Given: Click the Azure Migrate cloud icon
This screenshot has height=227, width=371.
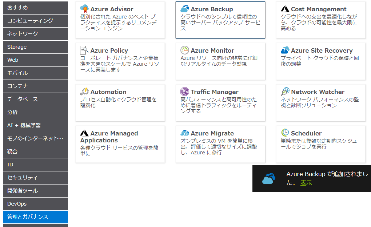Looking at the screenshot, I should click(x=184, y=133).
